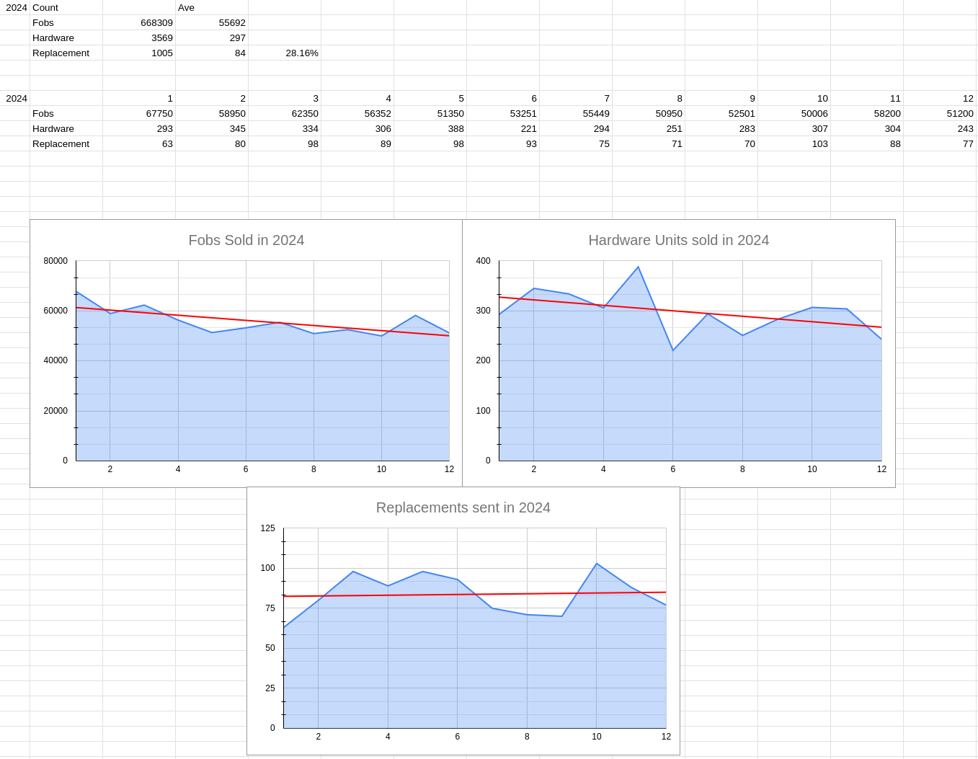Click the Hardware value 221 cell
The image size is (978, 759).
point(503,129)
